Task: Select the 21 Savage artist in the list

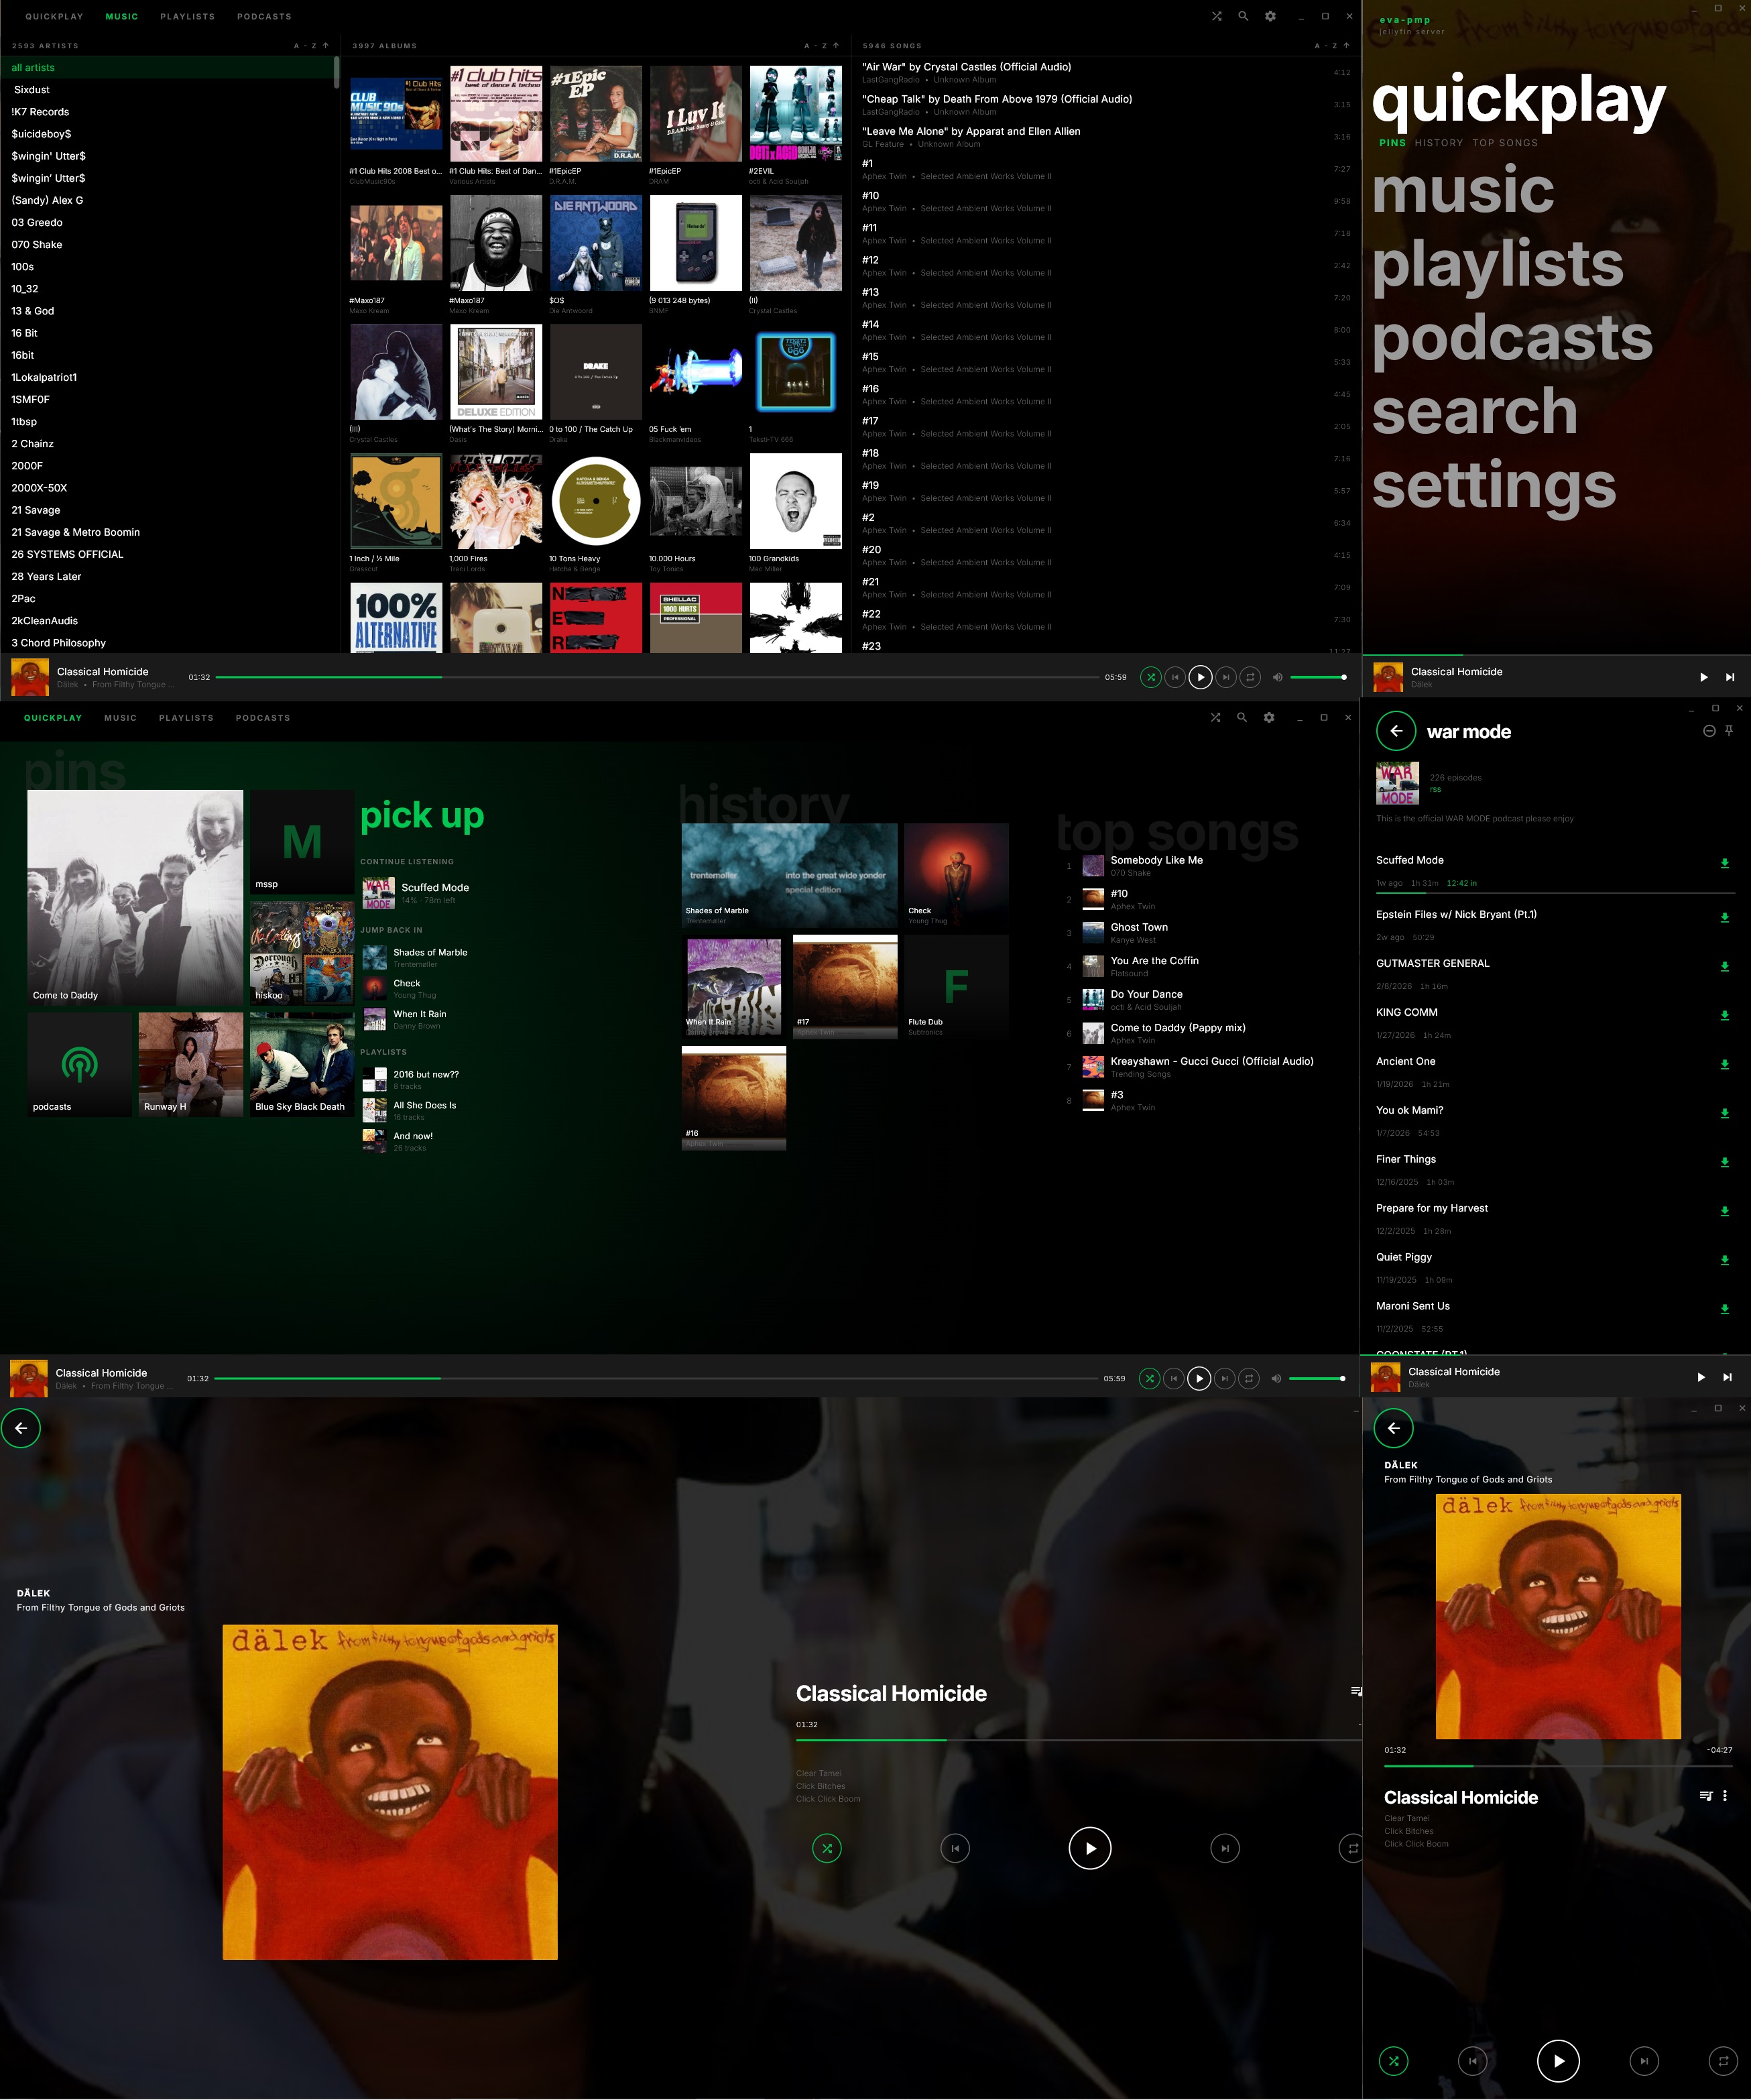Action: pos(36,510)
